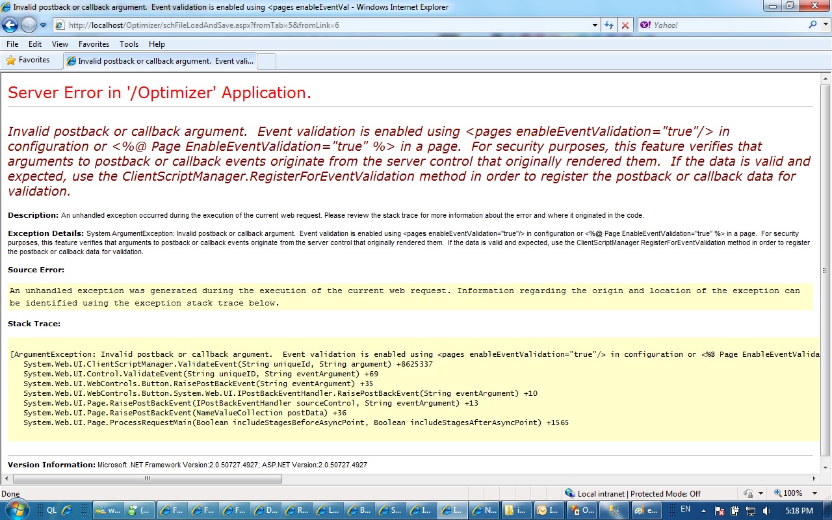Image resolution: width=832 pixels, height=520 pixels.
Task: Open the Edit menu
Action: (35, 44)
